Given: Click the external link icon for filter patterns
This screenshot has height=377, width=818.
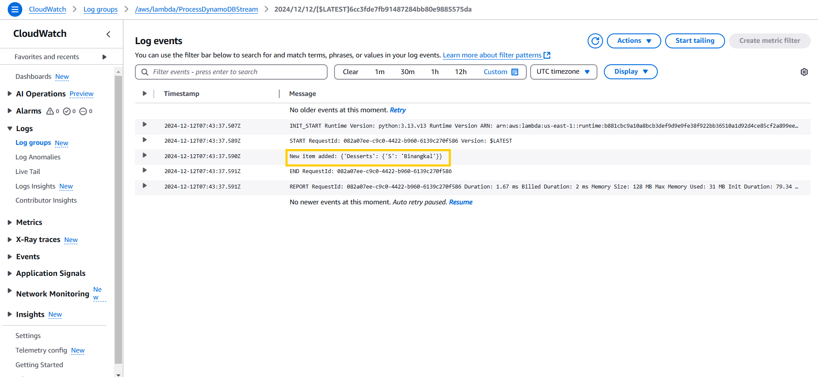Looking at the screenshot, I should [547, 55].
